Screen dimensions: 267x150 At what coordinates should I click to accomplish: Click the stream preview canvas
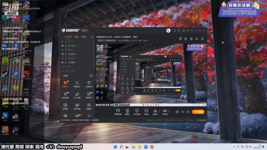pyautogui.click(x=151, y=75)
